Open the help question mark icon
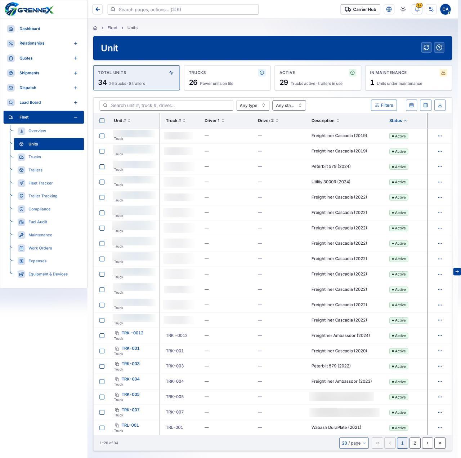The height and width of the screenshot is (458, 461). [x=439, y=48]
